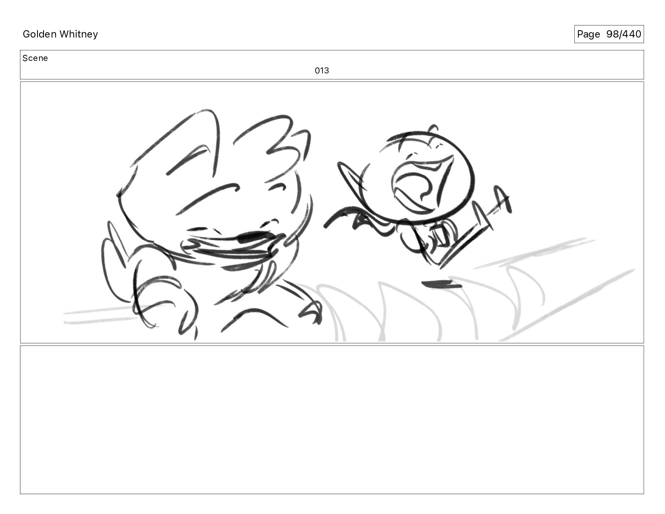Click the 'Page 98/440' page indicator box
The height and width of the screenshot is (514, 665).
(x=609, y=34)
